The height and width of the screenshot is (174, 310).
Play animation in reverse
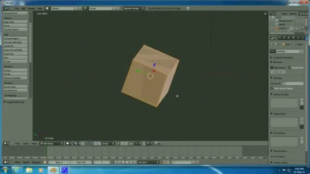[124, 162]
